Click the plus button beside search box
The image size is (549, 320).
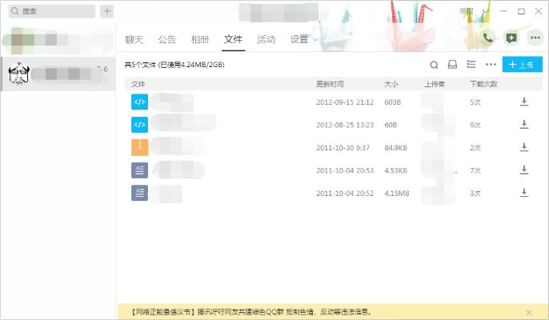tap(106, 11)
